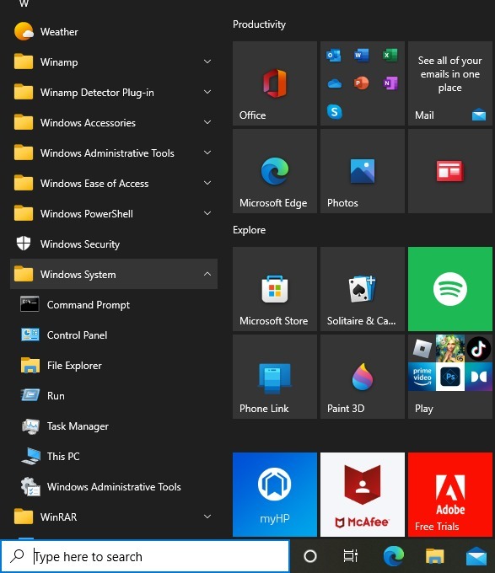Click the search magnifier icon on taskbar
Viewport: 495px width, 573px height.
[x=17, y=556]
